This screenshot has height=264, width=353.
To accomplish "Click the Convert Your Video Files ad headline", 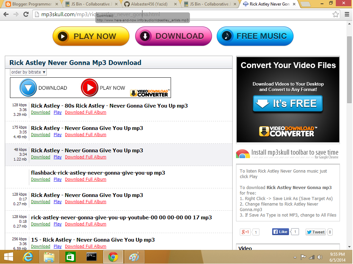I will coord(288,65).
